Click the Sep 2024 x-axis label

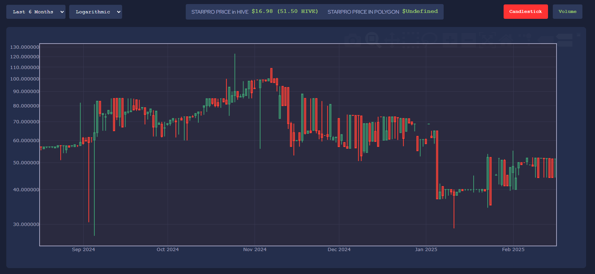(x=83, y=250)
